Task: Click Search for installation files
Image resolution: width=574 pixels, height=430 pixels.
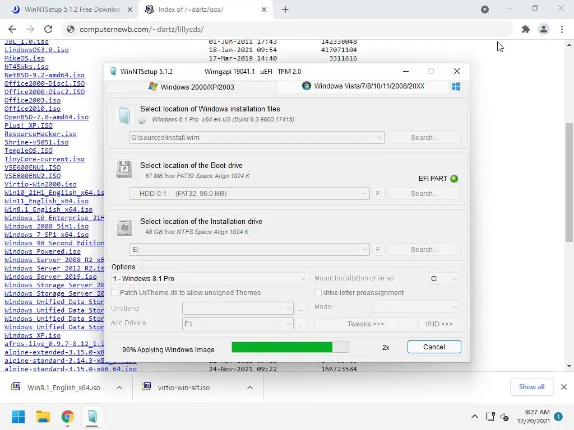Action: click(x=424, y=138)
